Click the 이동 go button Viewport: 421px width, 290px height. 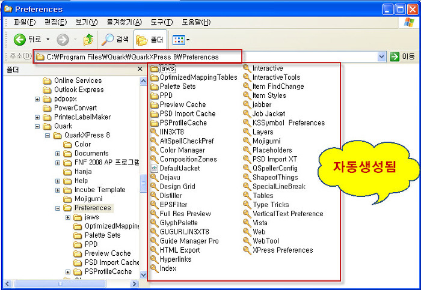point(402,56)
